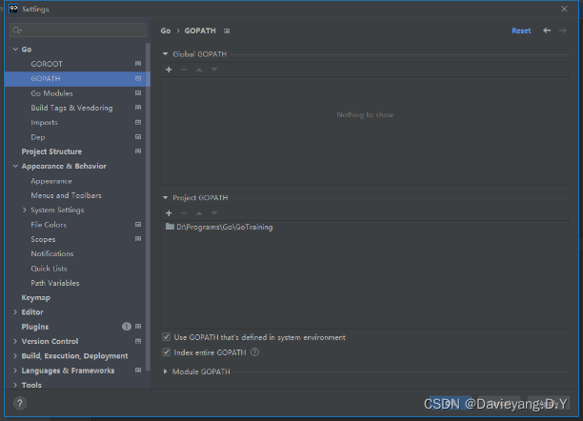Go back with the left arrow
The image size is (583, 421).
(547, 30)
